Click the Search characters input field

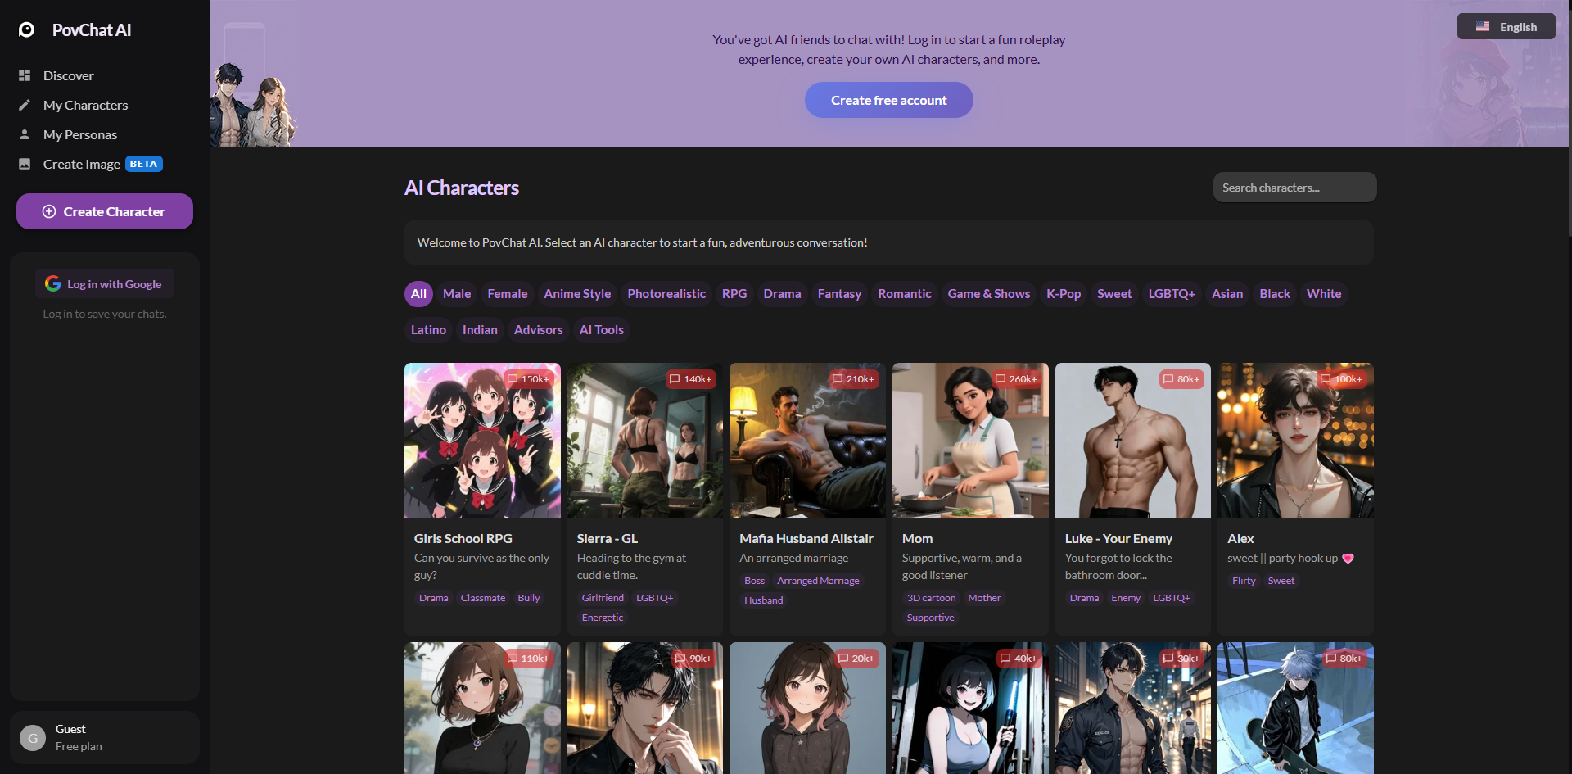pyautogui.click(x=1294, y=188)
